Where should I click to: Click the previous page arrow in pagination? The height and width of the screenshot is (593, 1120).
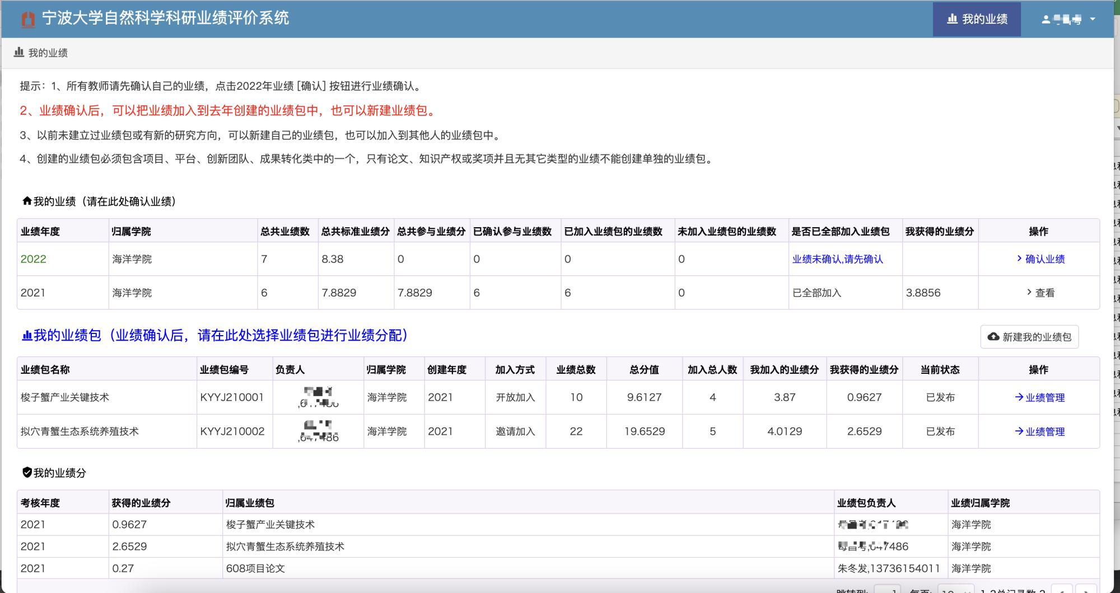pos(1062,589)
